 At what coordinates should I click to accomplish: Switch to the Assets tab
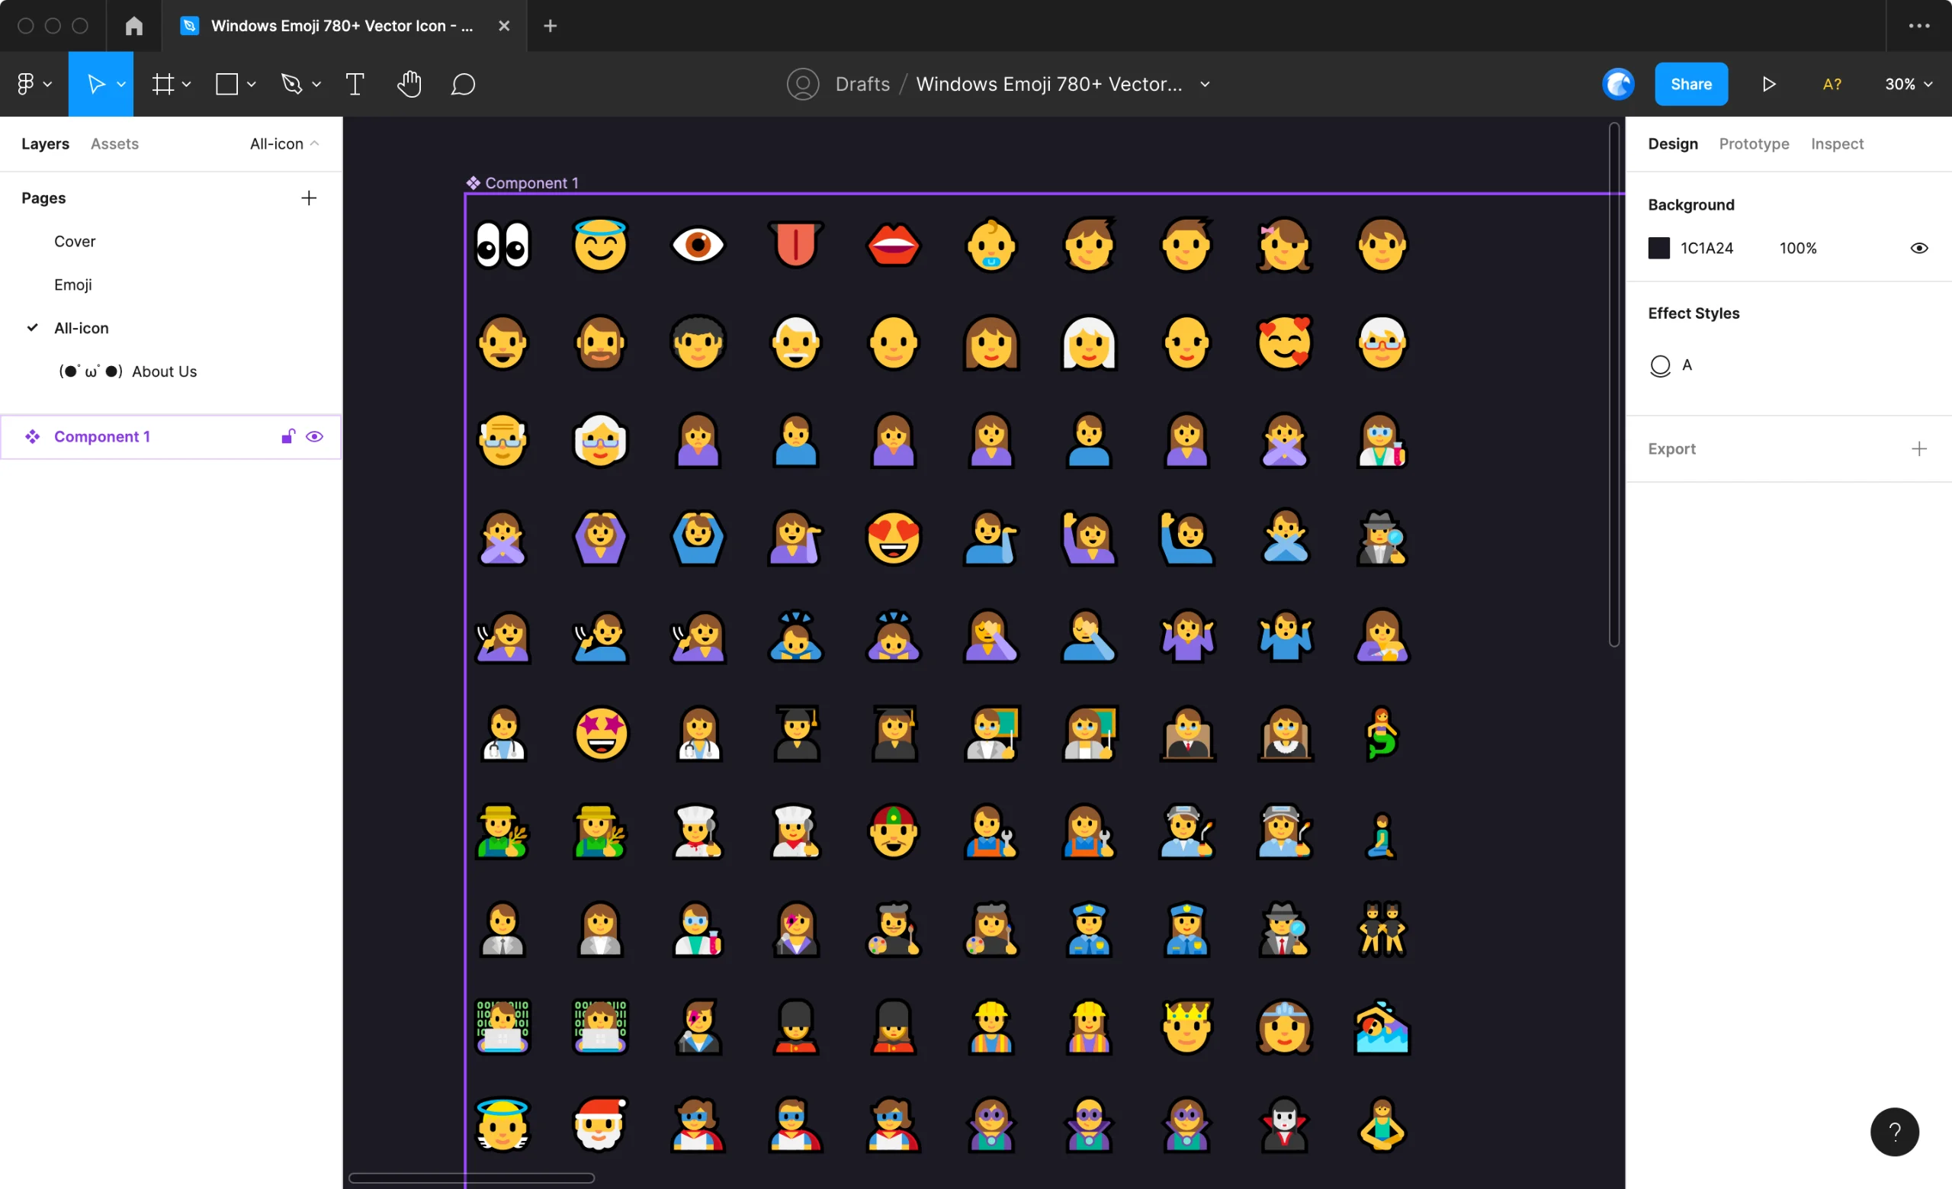(114, 143)
